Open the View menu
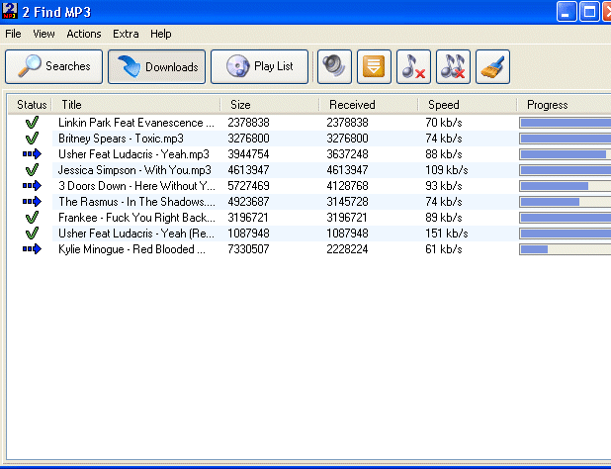 pos(44,34)
